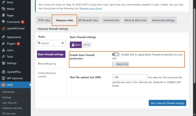Open the Internet bots tab
196x116 pixels.
tap(111, 20)
